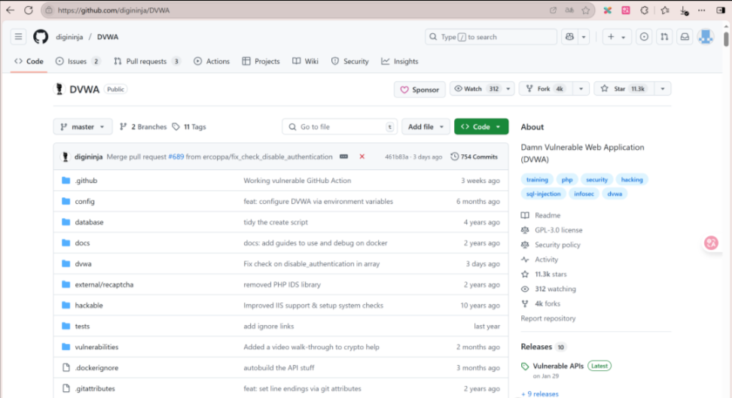The image size is (732, 398).
Task: Open pull request #689 link
Action: 176,156
